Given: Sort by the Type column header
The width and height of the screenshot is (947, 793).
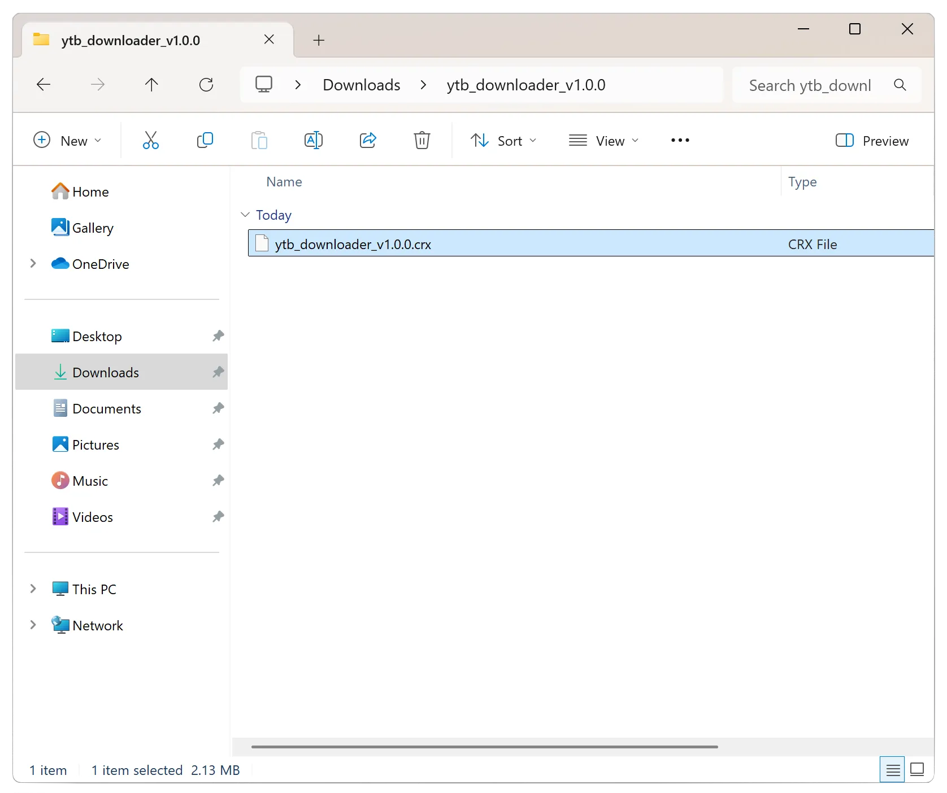Looking at the screenshot, I should [x=802, y=182].
